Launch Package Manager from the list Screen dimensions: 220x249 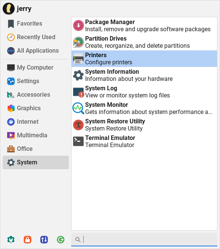pos(144,26)
